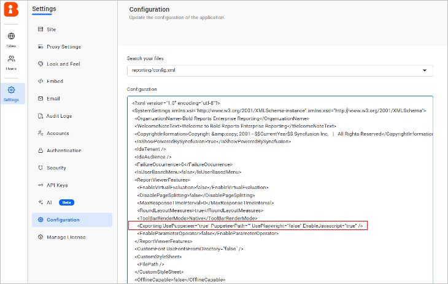Expand the file dropdown arrow
Viewport: 448px width, 284px height.
point(425,71)
